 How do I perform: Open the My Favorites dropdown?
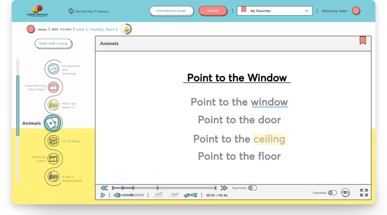275,11
